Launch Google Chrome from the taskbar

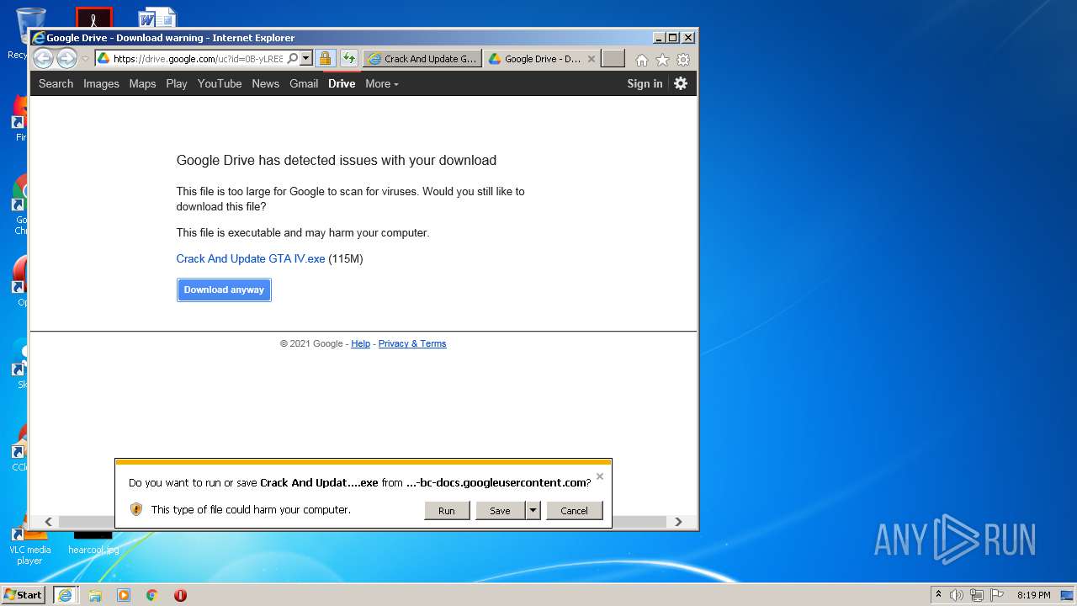pyautogui.click(x=152, y=595)
